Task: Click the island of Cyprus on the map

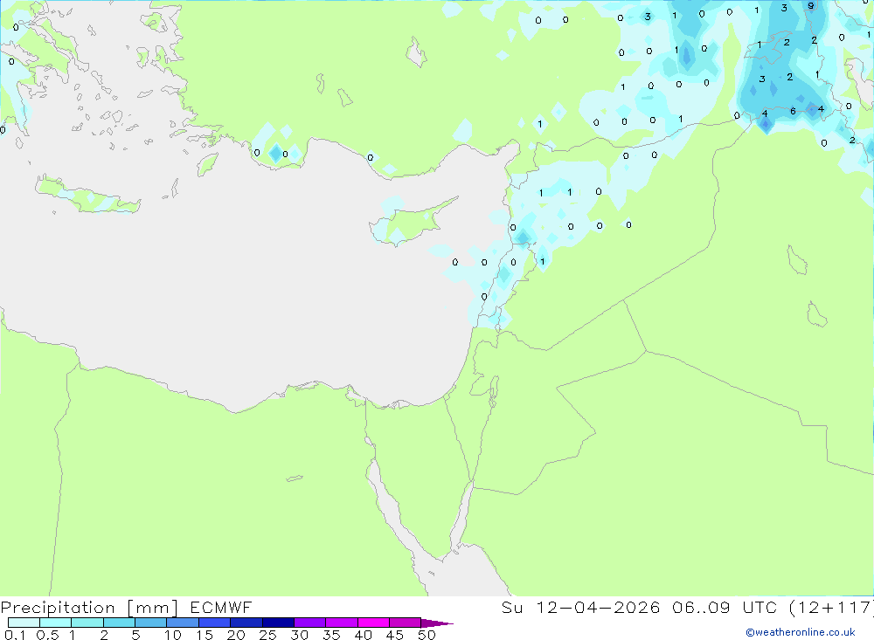Action: [x=412, y=223]
